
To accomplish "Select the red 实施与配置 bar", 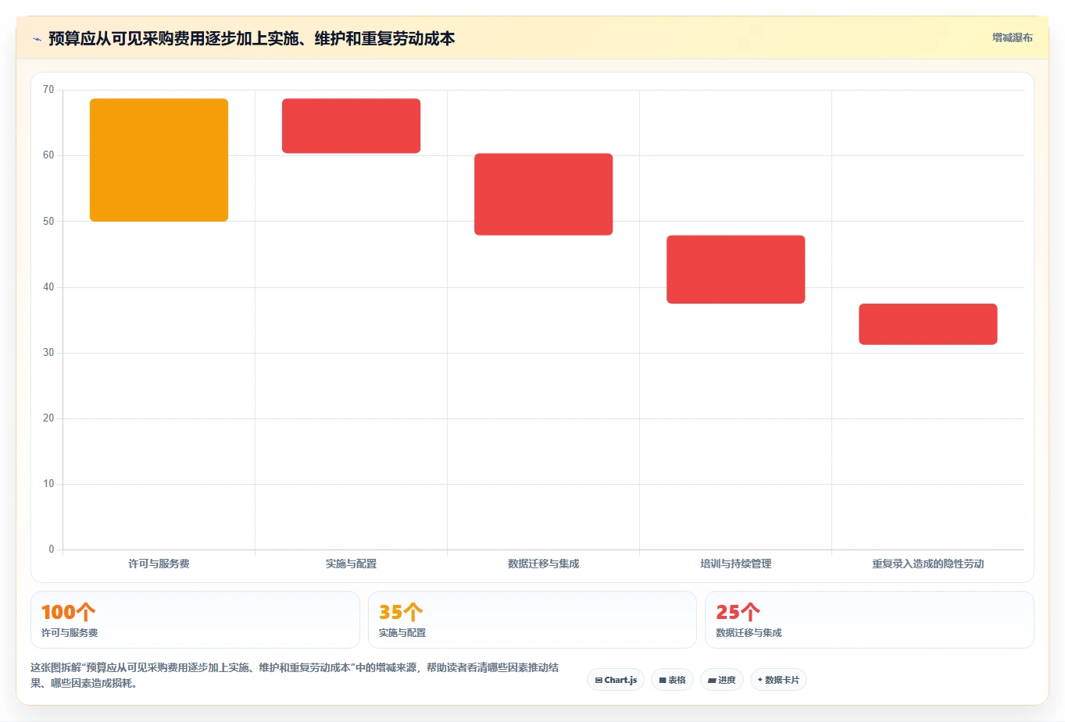I will pyautogui.click(x=351, y=126).
